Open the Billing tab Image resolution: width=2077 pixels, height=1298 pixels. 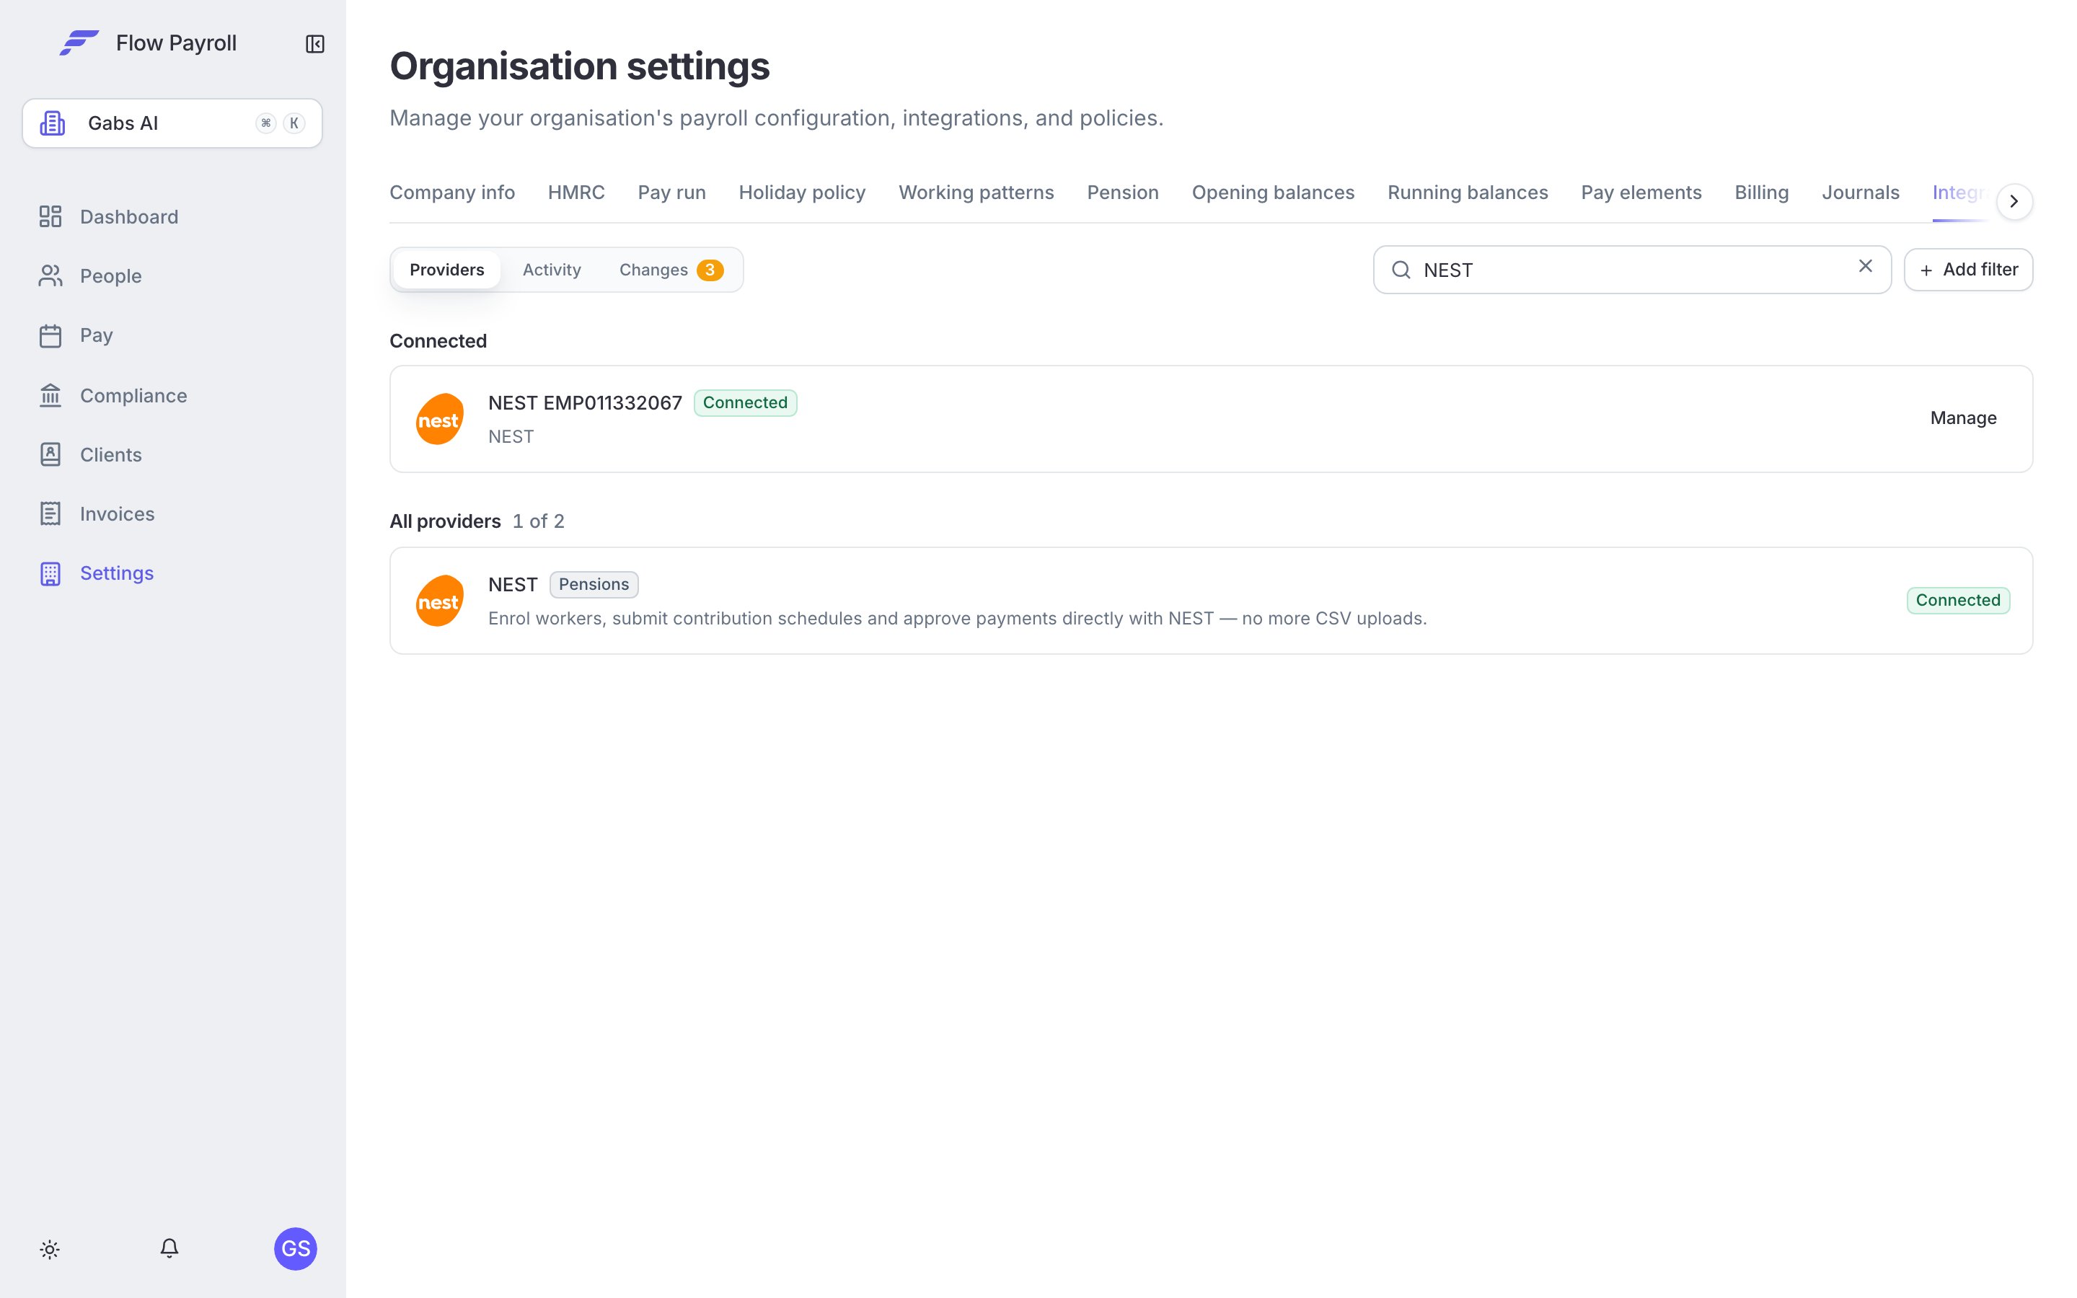click(x=1761, y=193)
